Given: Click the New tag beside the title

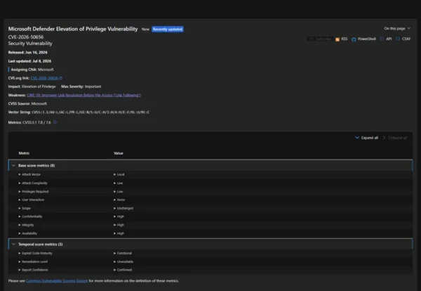Looking at the screenshot, I should 145,29.
